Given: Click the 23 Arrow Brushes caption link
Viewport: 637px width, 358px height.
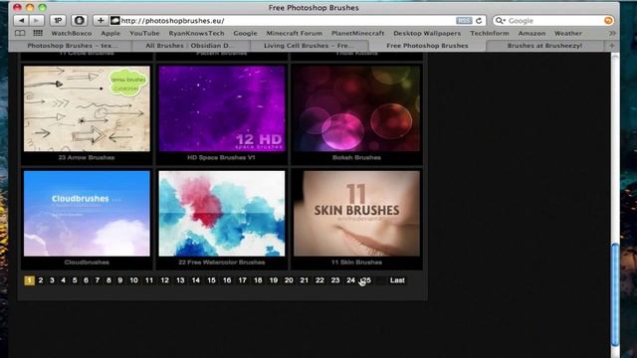Looking at the screenshot, I should tap(87, 157).
